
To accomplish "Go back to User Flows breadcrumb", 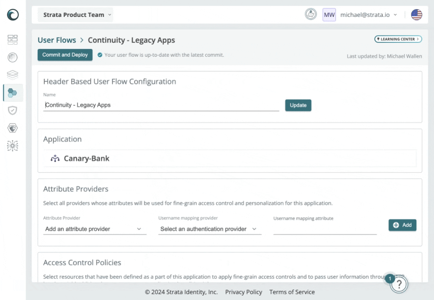I will pyautogui.click(x=57, y=40).
